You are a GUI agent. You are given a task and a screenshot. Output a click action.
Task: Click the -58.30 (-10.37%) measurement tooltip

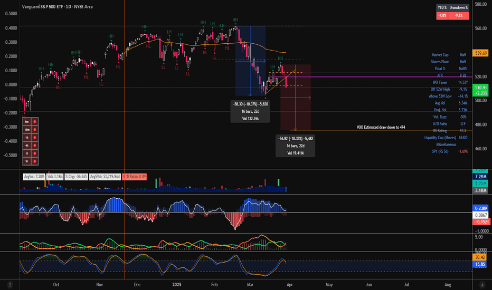pos(250,111)
